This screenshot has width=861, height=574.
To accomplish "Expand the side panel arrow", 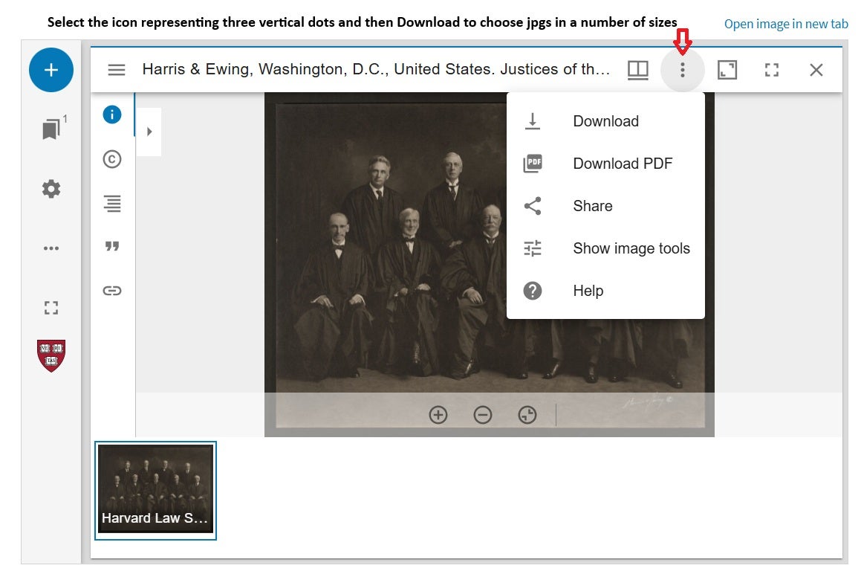I will pos(149,132).
